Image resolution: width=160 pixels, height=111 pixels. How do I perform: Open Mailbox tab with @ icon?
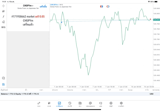[90, 104]
